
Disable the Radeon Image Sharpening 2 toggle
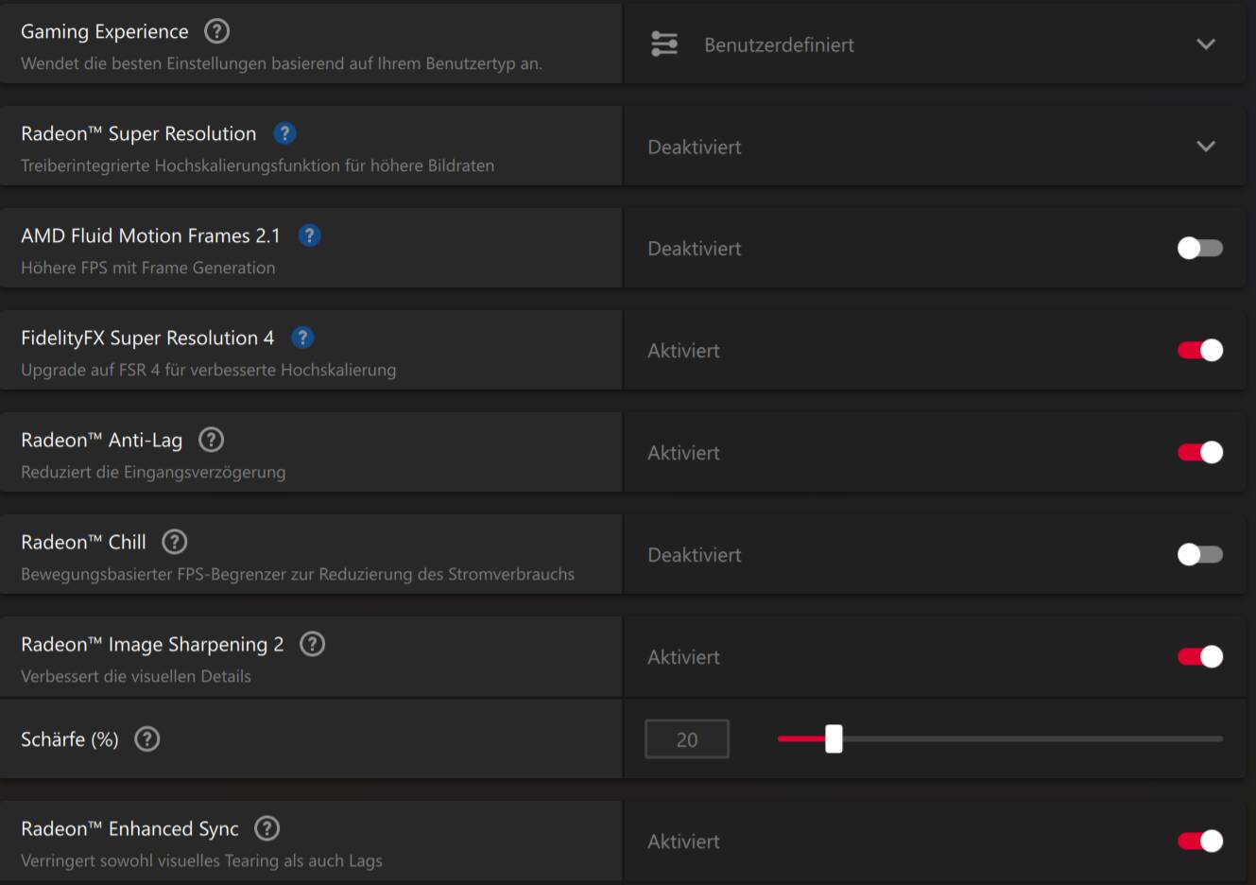tap(1200, 656)
